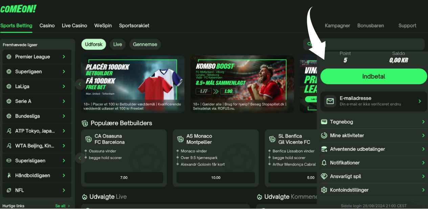This screenshot has height=209, width=428.
Task: Click the envelope icon beside E-mailadresse
Action: point(330,101)
